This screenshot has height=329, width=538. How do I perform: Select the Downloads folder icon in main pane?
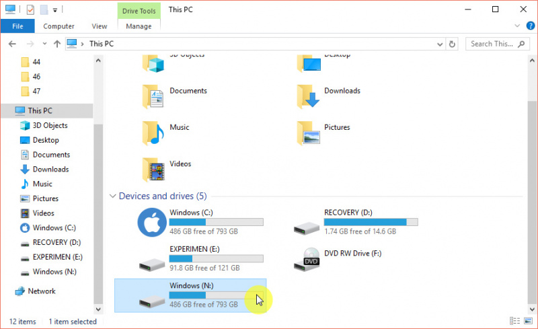tap(308, 96)
